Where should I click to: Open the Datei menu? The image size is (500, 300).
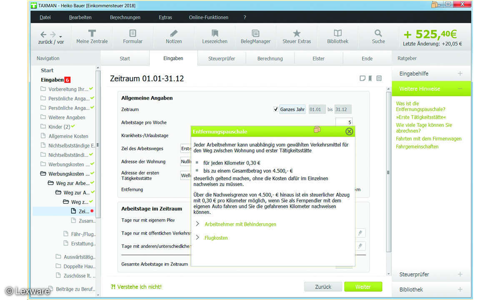tap(45, 17)
